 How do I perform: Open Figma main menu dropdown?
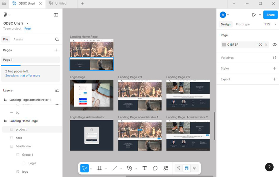pyautogui.click(x=7, y=15)
